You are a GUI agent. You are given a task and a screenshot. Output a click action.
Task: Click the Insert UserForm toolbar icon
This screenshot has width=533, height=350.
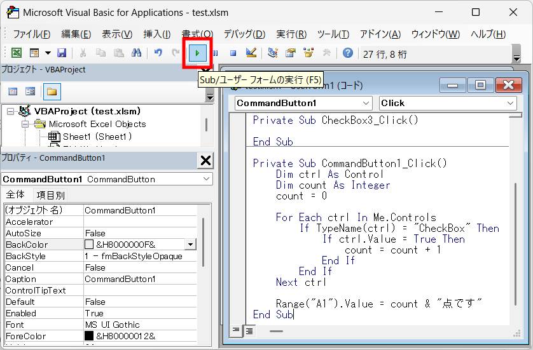click(34, 53)
